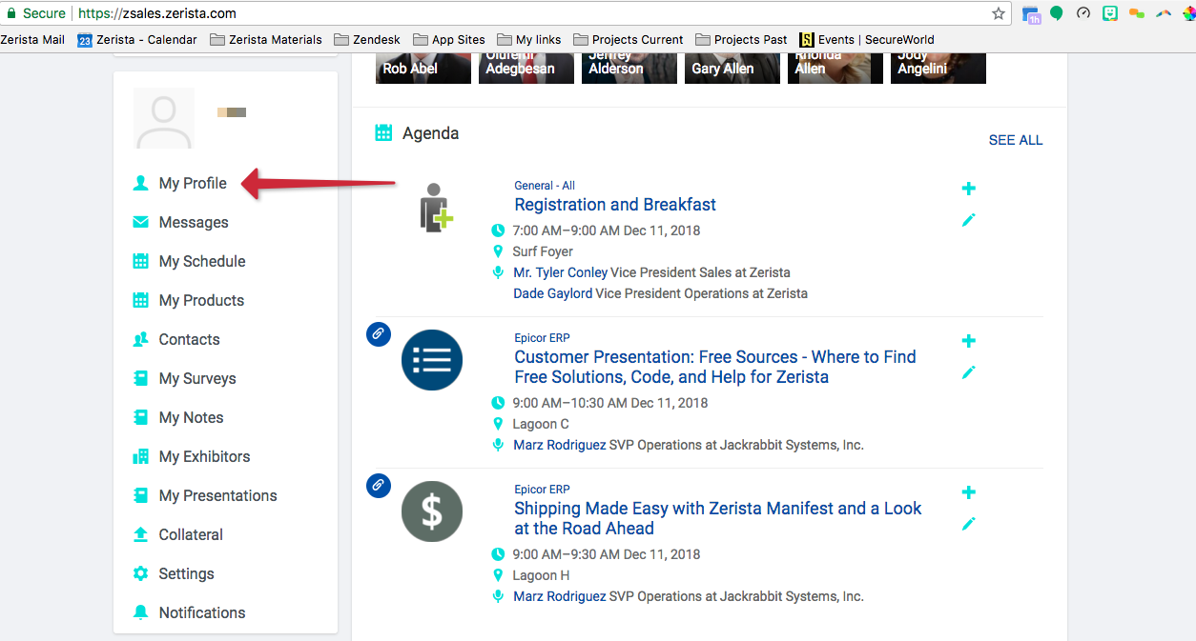Open the Customer Presentation: Free Sources session
Viewport: 1196px width, 641px height.
tap(715, 368)
